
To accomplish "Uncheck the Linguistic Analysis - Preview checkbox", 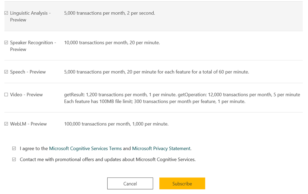I will coord(6,13).
